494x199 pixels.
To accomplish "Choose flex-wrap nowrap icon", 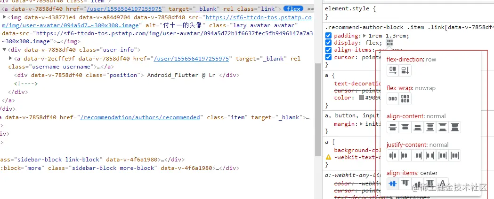I will (393, 99).
